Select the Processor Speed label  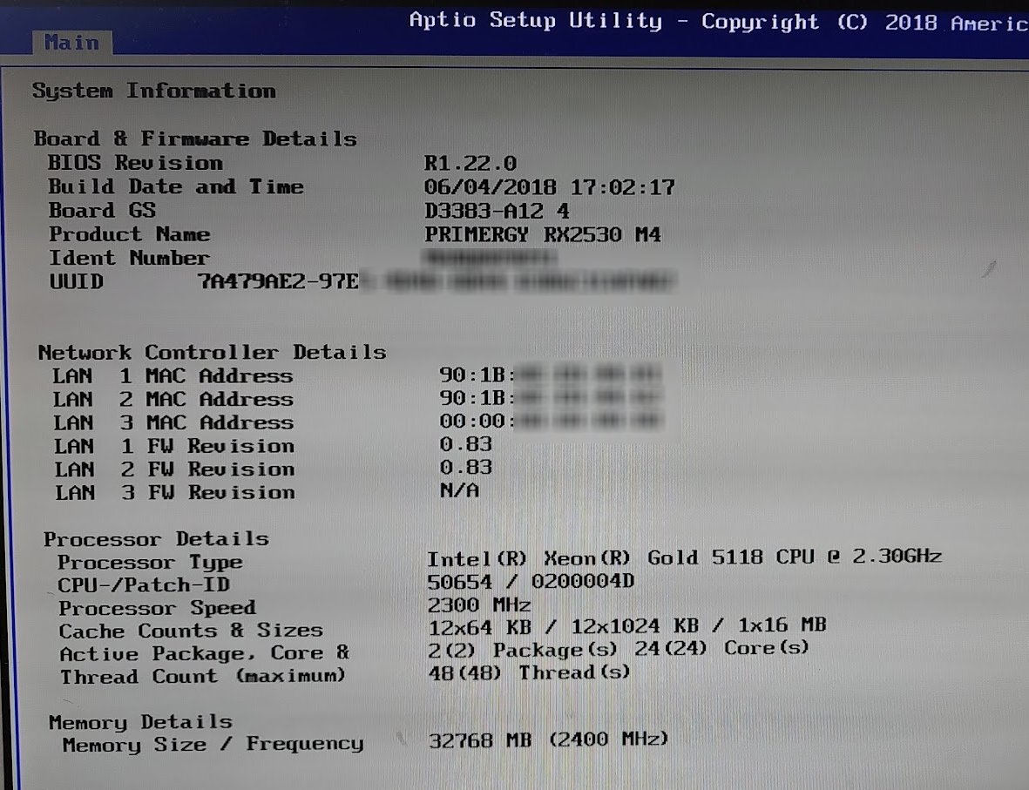[x=158, y=608]
